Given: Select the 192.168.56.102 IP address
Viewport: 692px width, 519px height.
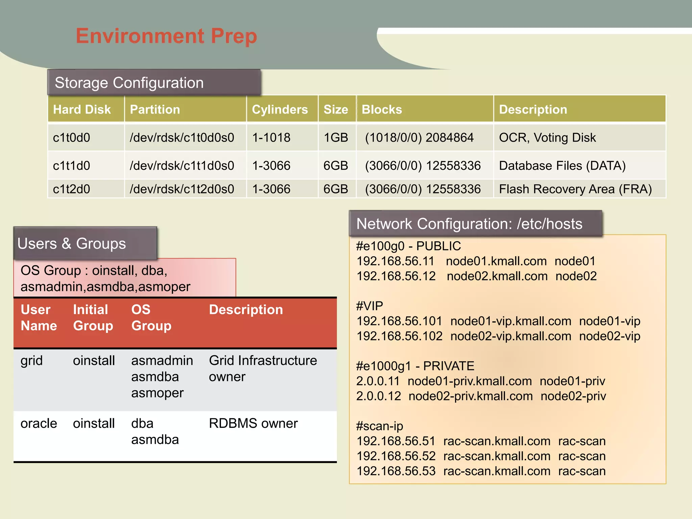Looking at the screenshot, I should [x=399, y=336].
